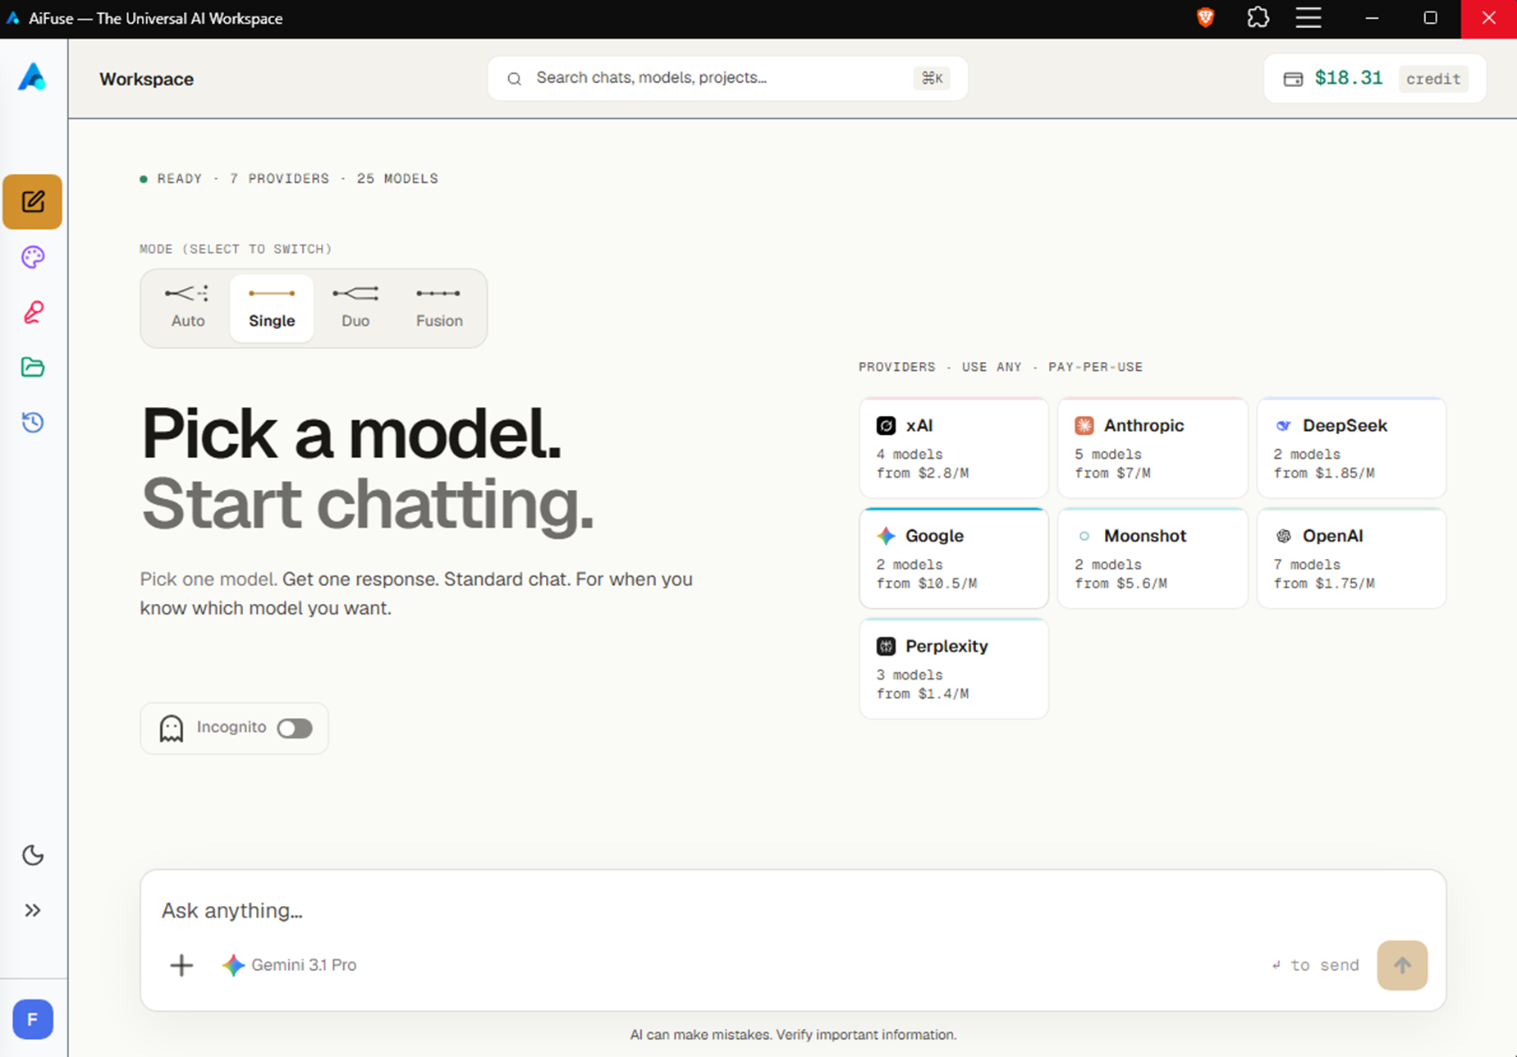Toggle the Incognito switch
The height and width of the screenshot is (1057, 1517).
295,728
